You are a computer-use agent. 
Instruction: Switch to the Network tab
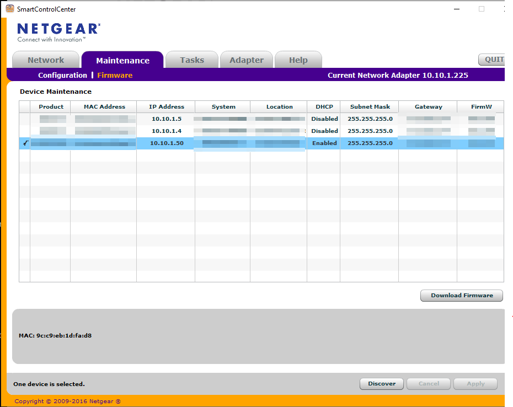[x=46, y=60]
